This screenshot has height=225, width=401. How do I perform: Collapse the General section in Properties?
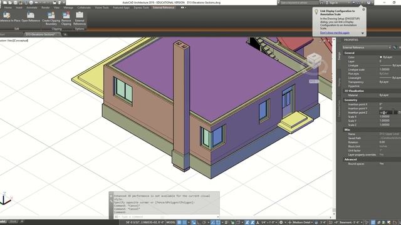pos(349,53)
